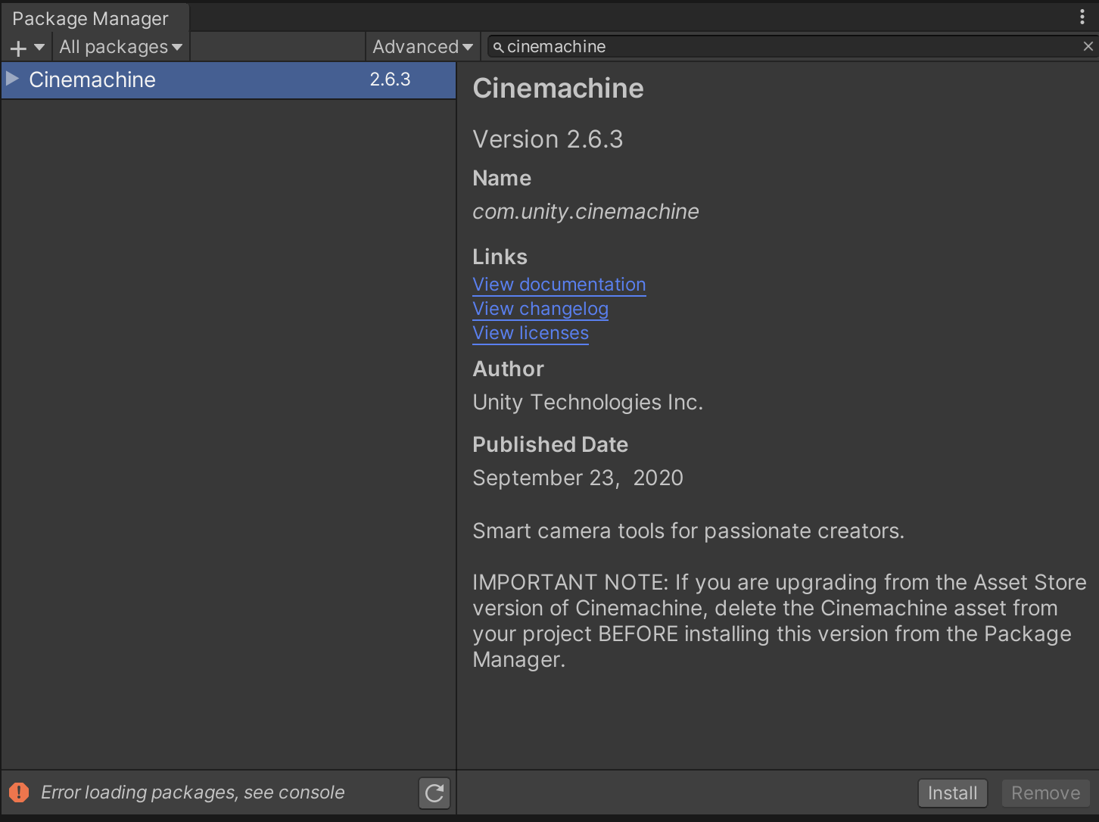Open the add package plus menu
Screen dimensions: 1099x822
26,48
